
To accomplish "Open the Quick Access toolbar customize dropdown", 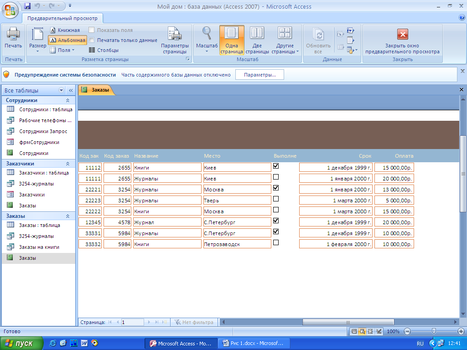I will (x=70, y=5).
